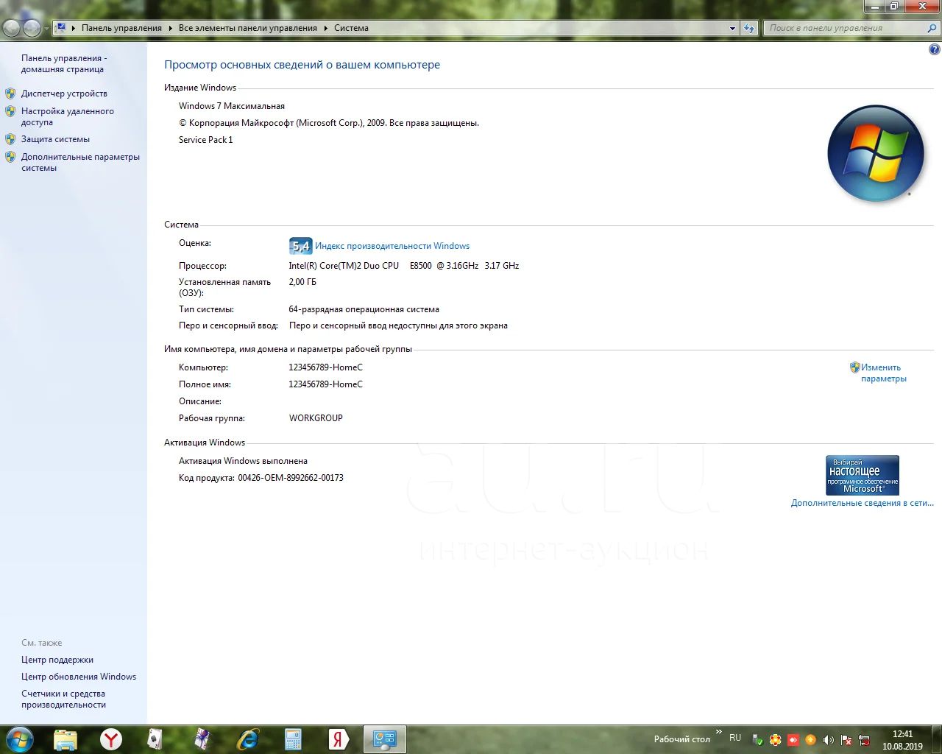Click the genuine Microsoft software badge
Viewport: 942px width, 754px height.
[x=863, y=475]
